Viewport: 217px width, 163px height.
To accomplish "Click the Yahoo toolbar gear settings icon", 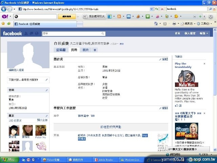I will point(211,17).
